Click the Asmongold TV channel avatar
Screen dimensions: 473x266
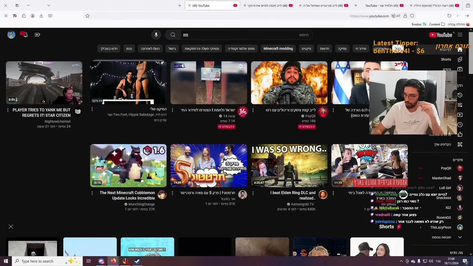tap(323, 194)
